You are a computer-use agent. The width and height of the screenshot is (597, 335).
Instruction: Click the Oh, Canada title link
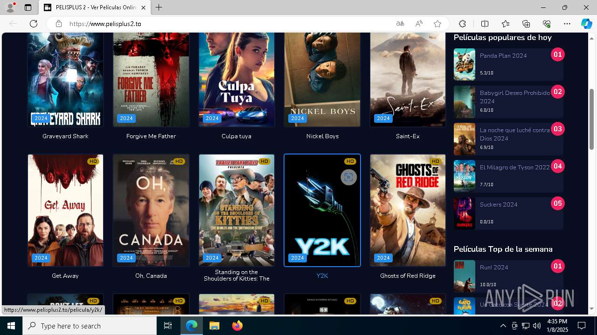151,275
